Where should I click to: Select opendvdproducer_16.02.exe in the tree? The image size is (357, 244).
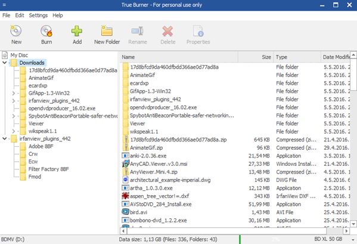click(x=62, y=109)
